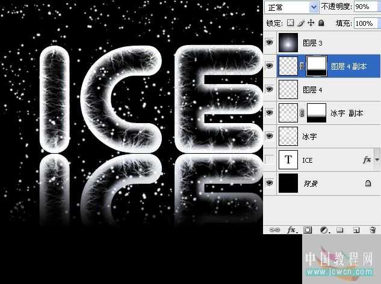Image resolution: width=381 pixels, height=284 pixels.
Task: Hide the 冰字 副本 layer
Action: (x=269, y=113)
